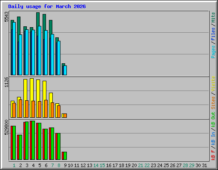
Task: Click the green kB Out bar for day 9
Action: tap(65, 156)
